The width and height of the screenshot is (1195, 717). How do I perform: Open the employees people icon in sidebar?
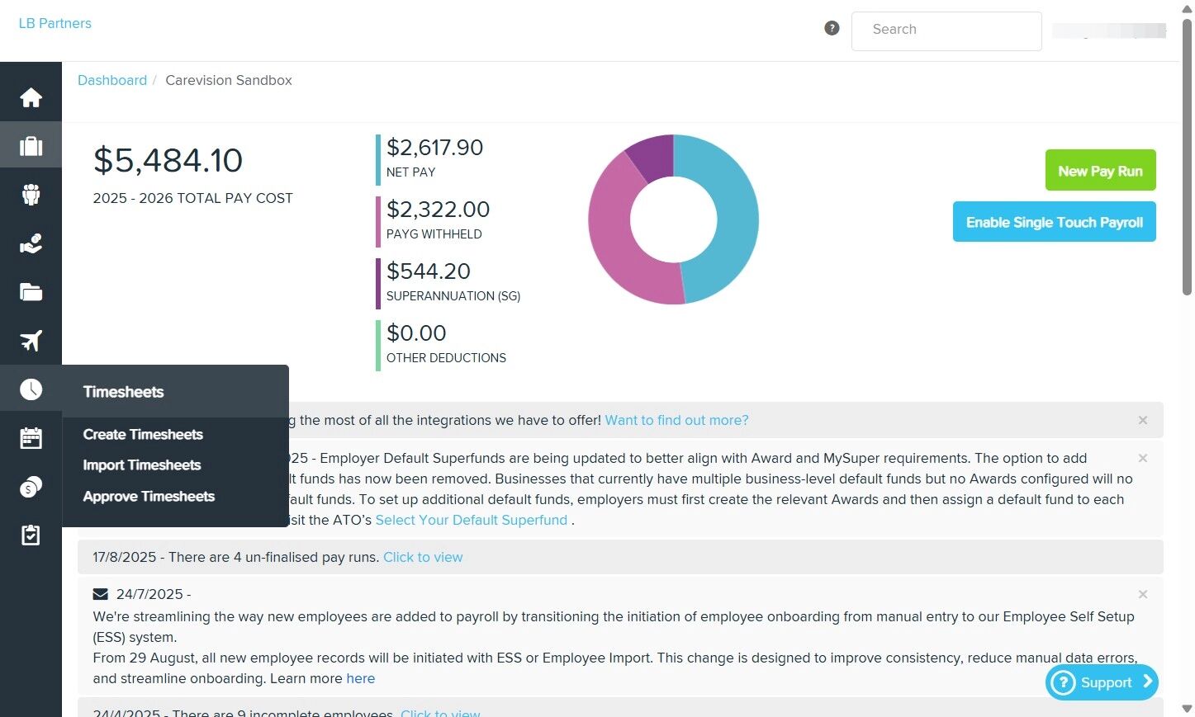coord(31,195)
